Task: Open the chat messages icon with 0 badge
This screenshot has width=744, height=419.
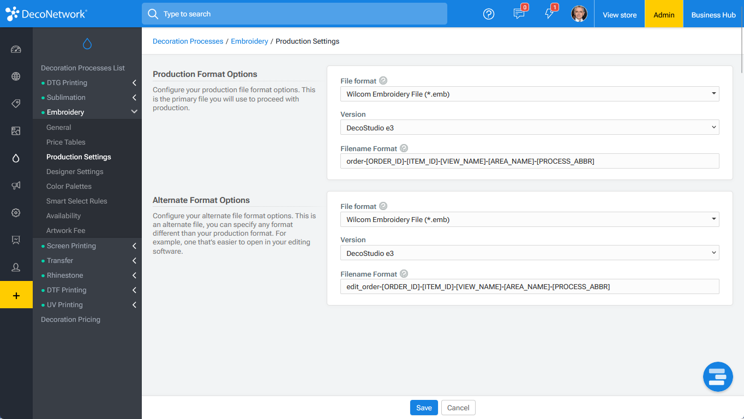Action: tap(519, 14)
